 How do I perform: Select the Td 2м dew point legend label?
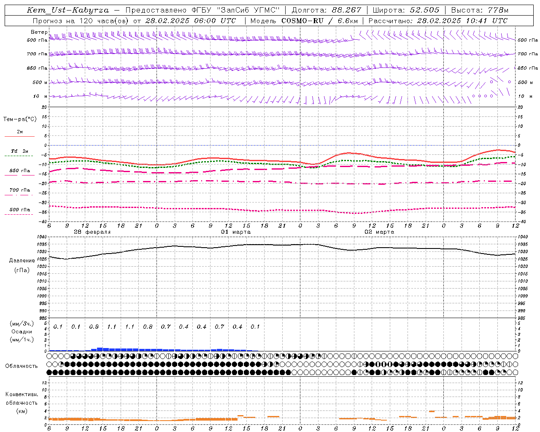click(19, 151)
